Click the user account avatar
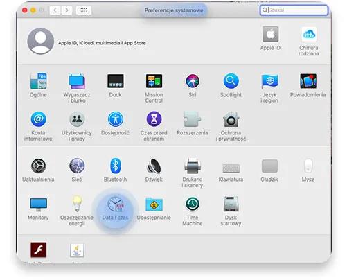The width and height of the screenshot is (347, 280). tap(41, 41)
